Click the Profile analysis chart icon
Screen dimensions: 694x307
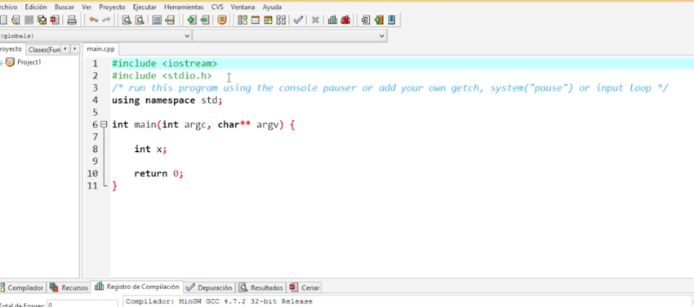(332, 20)
